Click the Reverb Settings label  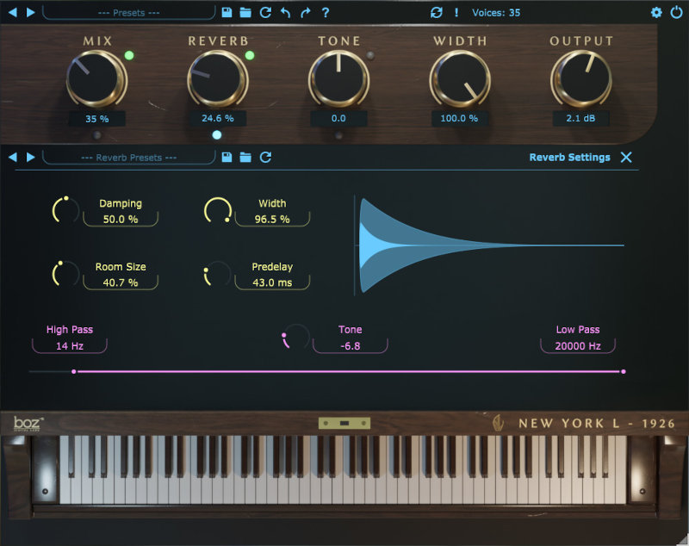click(569, 157)
